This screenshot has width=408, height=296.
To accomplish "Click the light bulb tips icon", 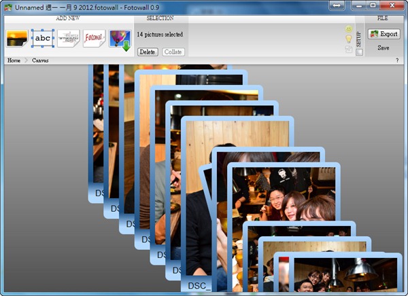I will pos(349,39).
